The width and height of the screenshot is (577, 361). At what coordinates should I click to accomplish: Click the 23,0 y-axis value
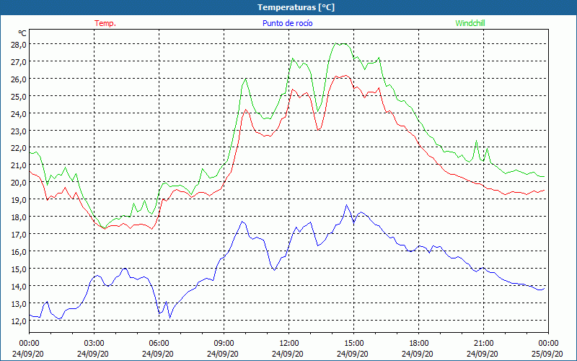pos(19,131)
